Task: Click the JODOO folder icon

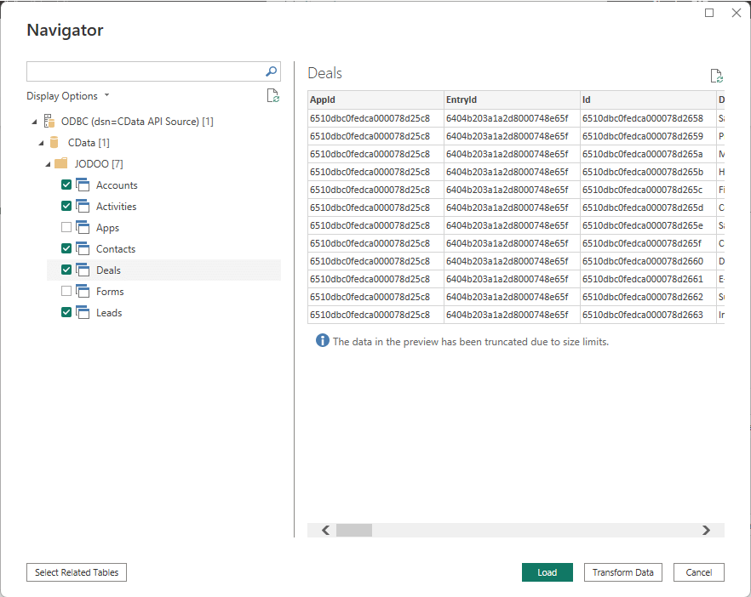Action: (x=61, y=163)
